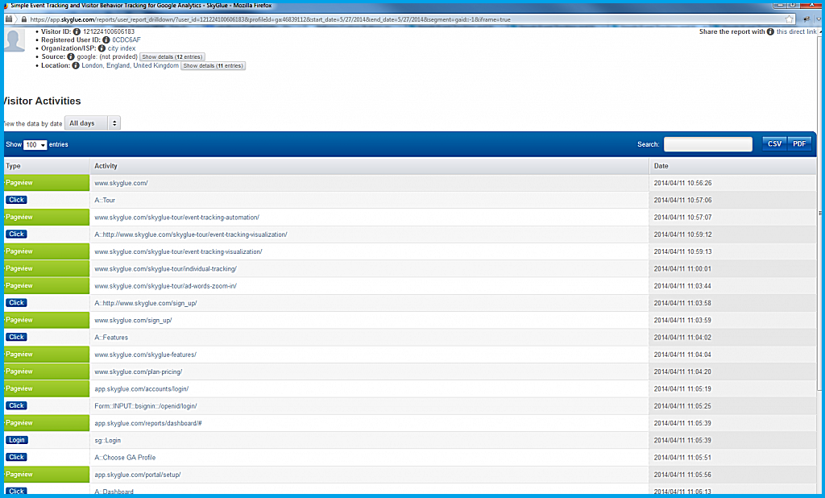Export the activity table as PDF
The height and width of the screenshot is (498, 825).
[799, 144]
